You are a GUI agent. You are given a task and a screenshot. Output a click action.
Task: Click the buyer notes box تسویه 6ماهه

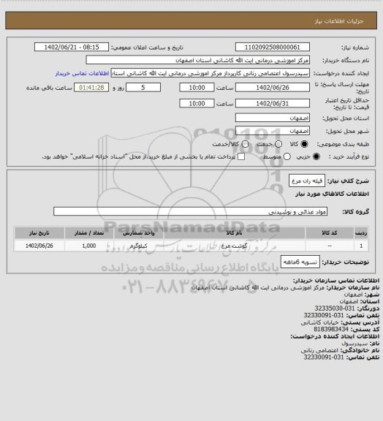pyautogui.click(x=300, y=262)
